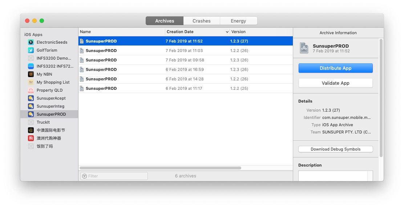The image size is (404, 208).
Task: Select the archive created 6 Feb 2019 at 14:28
Action: pyautogui.click(x=186, y=79)
